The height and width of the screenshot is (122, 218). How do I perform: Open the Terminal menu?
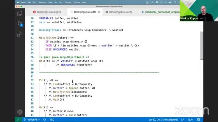pos(68,2)
